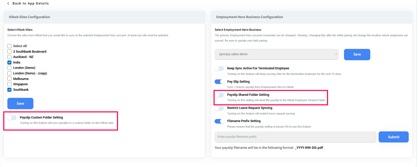The width and height of the screenshot is (418, 167).
Task: Check the Singapore site checkbox
Action: [9, 84]
